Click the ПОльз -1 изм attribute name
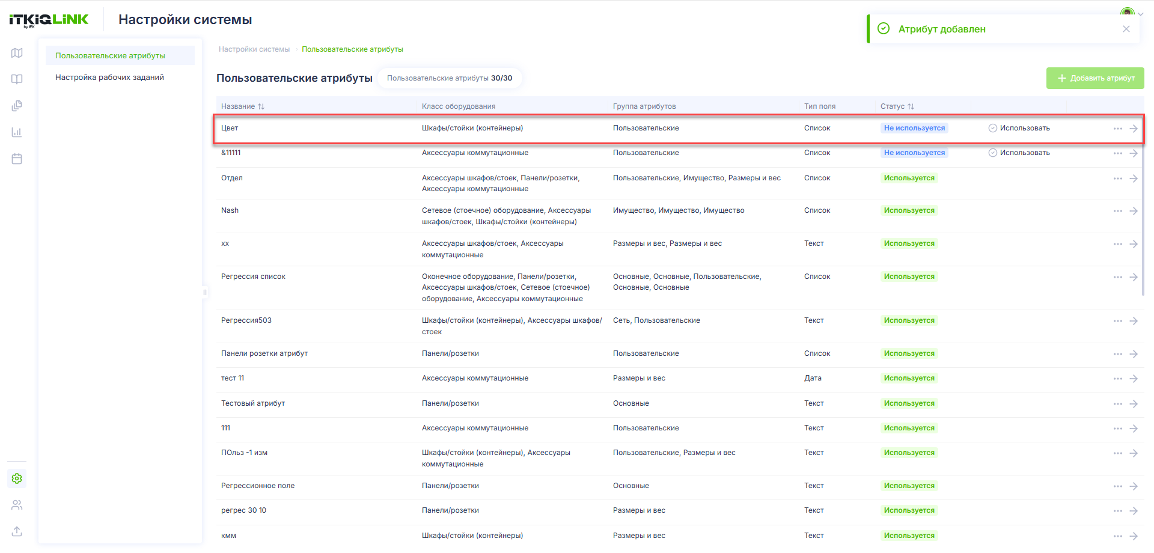This screenshot has height=553, width=1154. pyautogui.click(x=244, y=453)
